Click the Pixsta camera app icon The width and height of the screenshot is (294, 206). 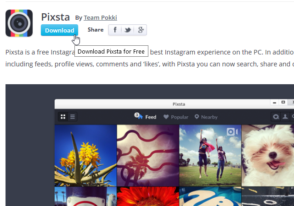(19, 23)
